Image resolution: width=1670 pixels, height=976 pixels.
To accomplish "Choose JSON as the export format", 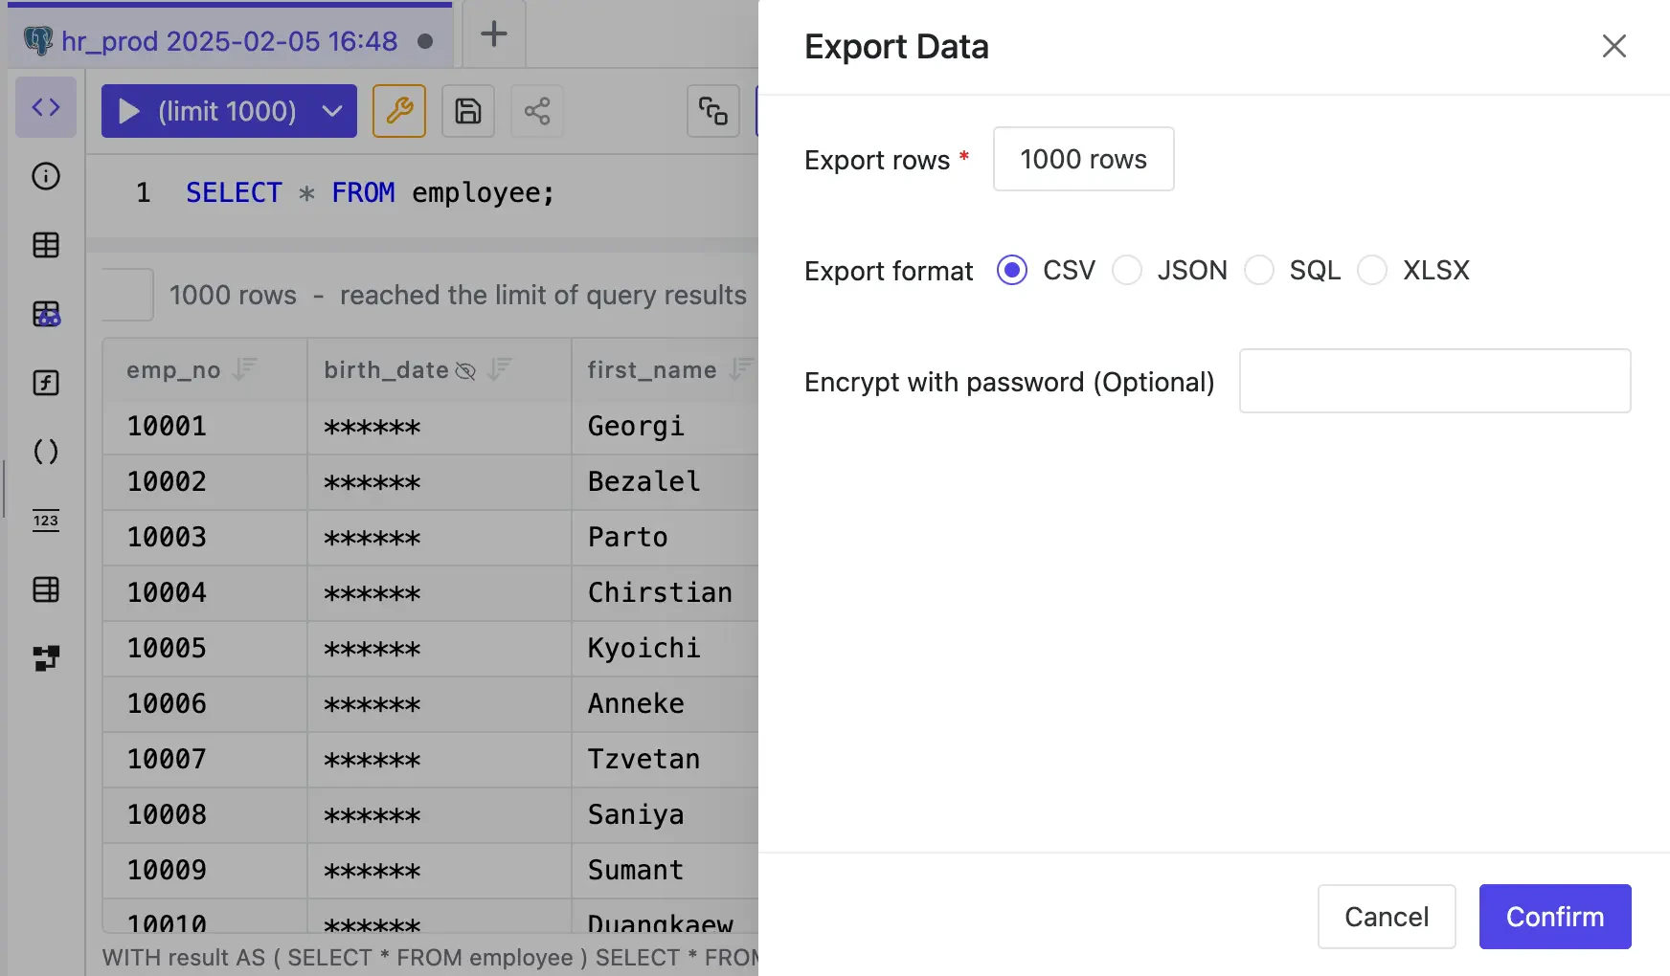I will pos(1127,270).
